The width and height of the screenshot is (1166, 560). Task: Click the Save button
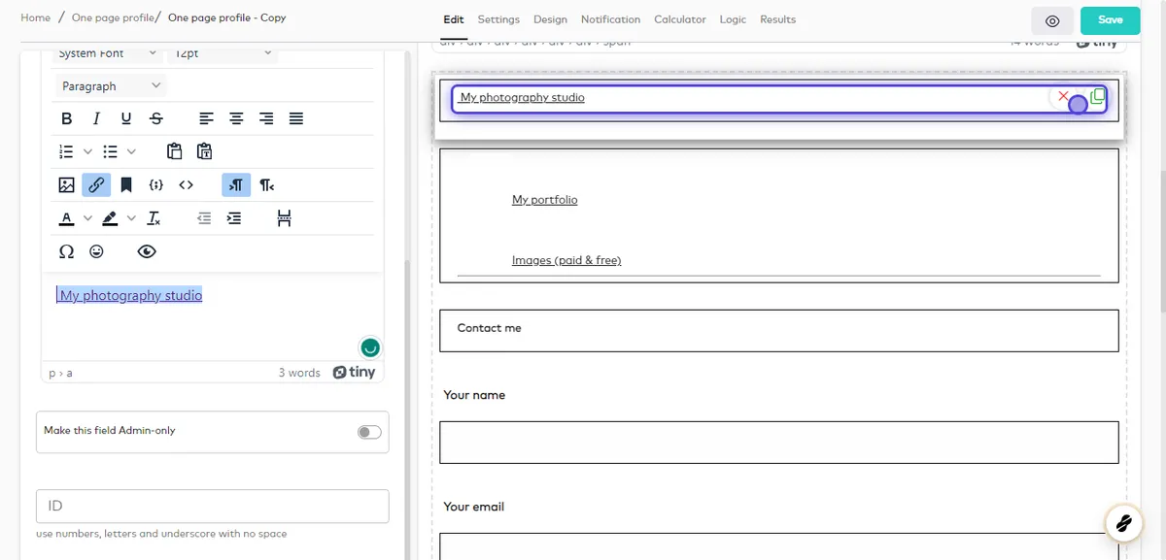tap(1110, 20)
